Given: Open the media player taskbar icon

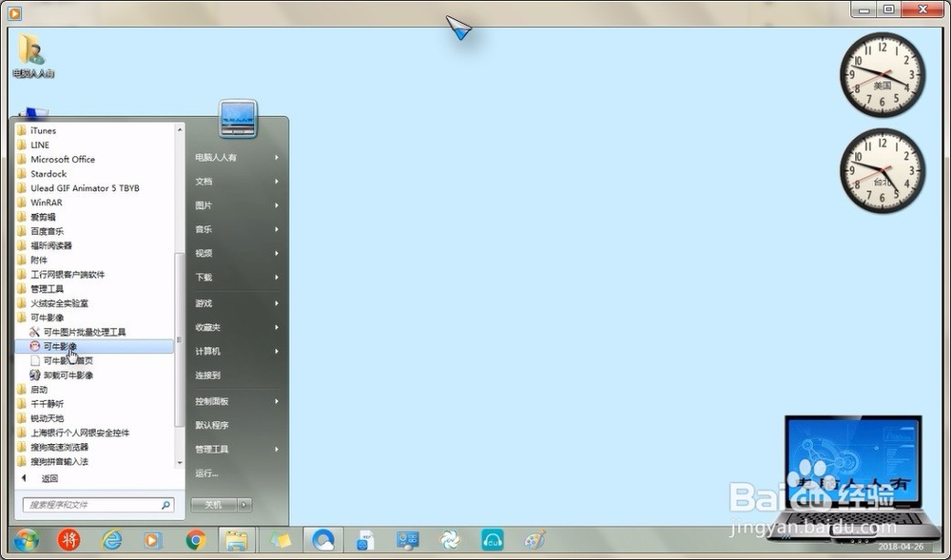Looking at the screenshot, I should point(153,540).
